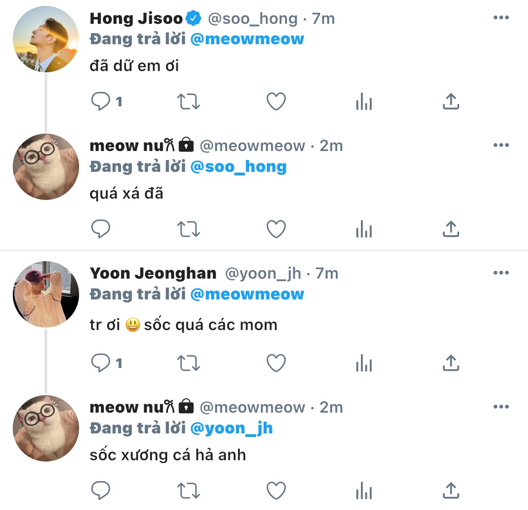Share Hong Jisoo's tweet
This screenshot has height=510, width=528.
pyautogui.click(x=451, y=102)
